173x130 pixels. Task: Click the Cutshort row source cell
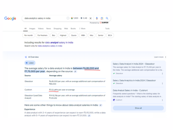click(28, 90)
